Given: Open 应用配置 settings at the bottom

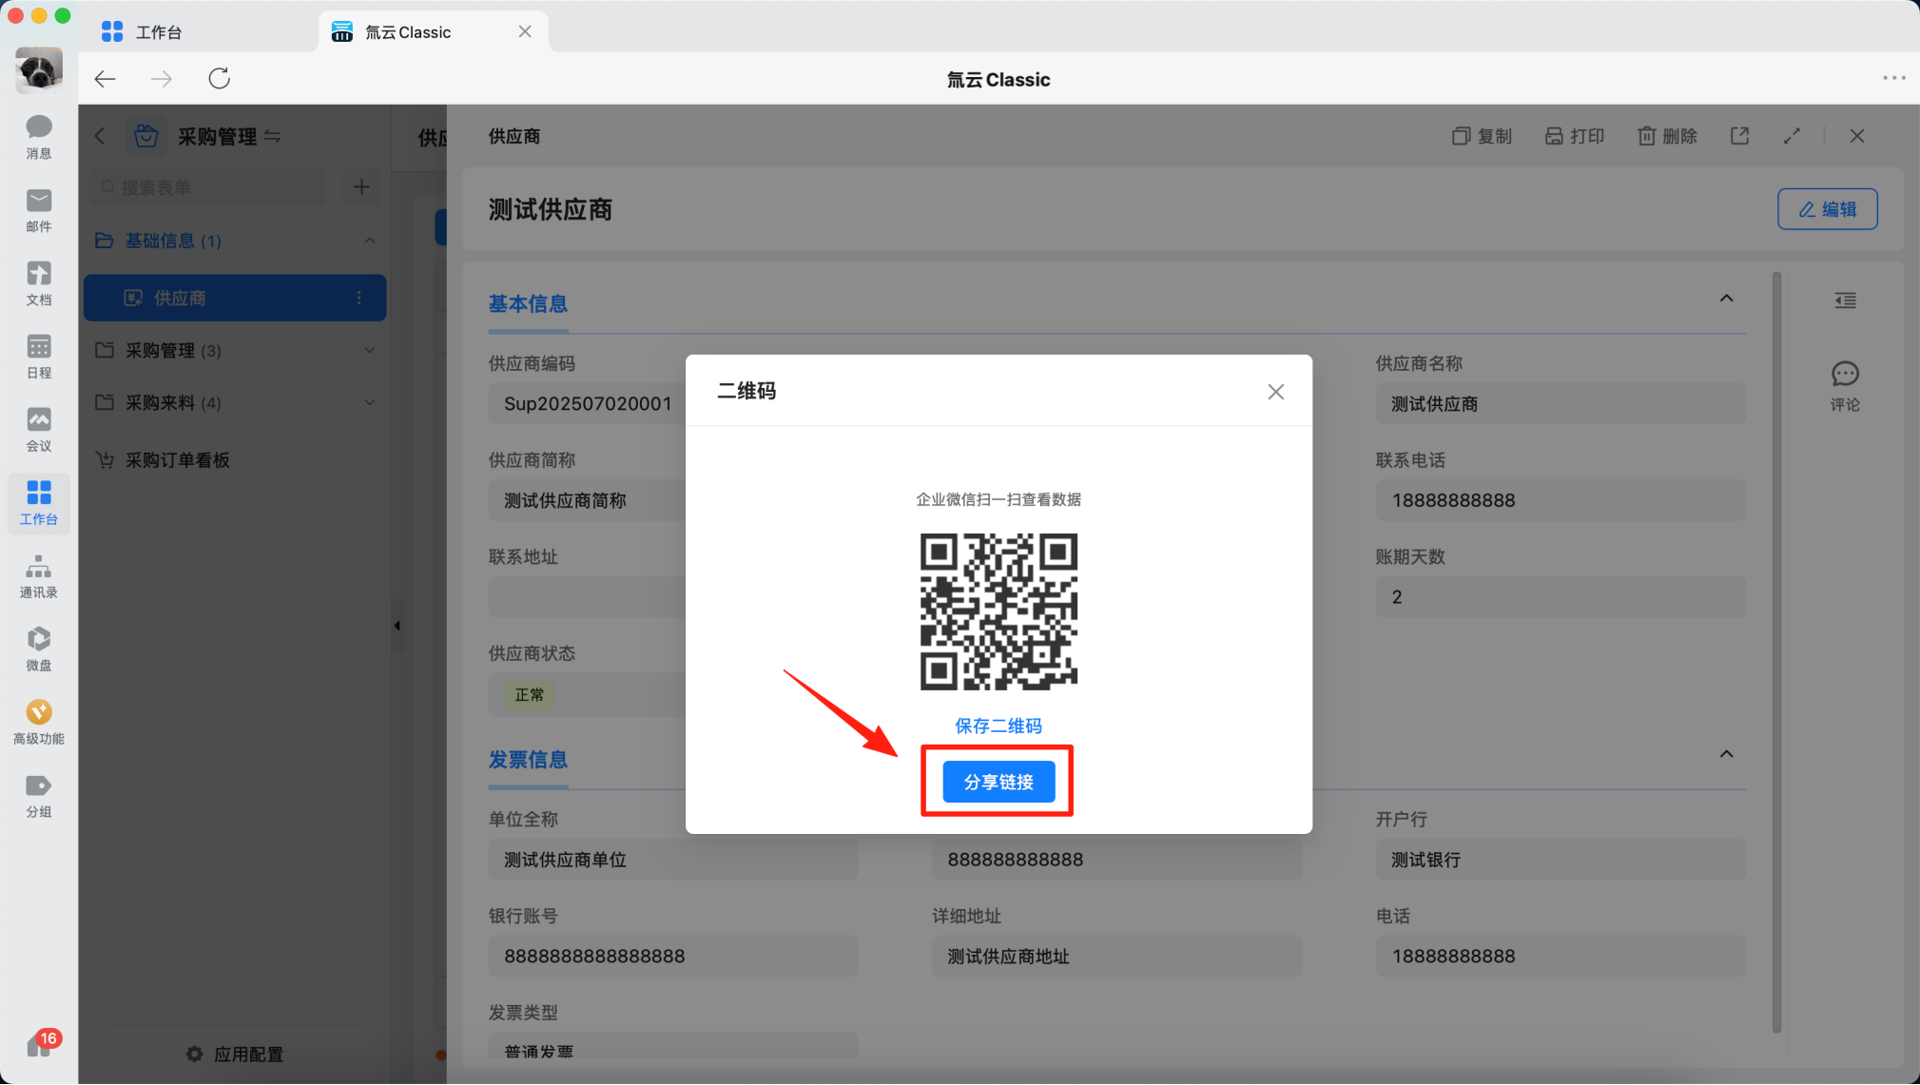Looking at the screenshot, I should [235, 1054].
